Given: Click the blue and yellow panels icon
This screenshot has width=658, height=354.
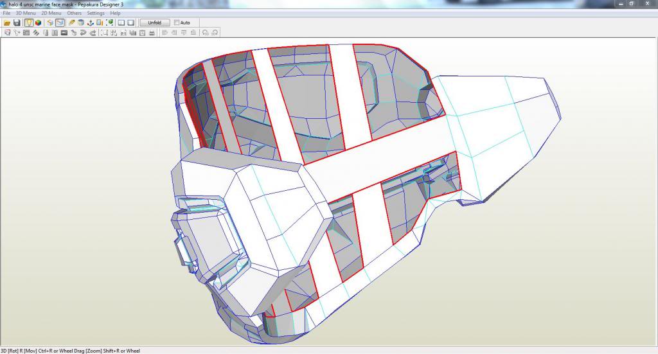Looking at the screenshot, I should click(100, 22).
